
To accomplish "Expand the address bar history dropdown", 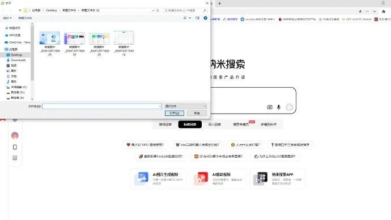I will click(153, 10).
